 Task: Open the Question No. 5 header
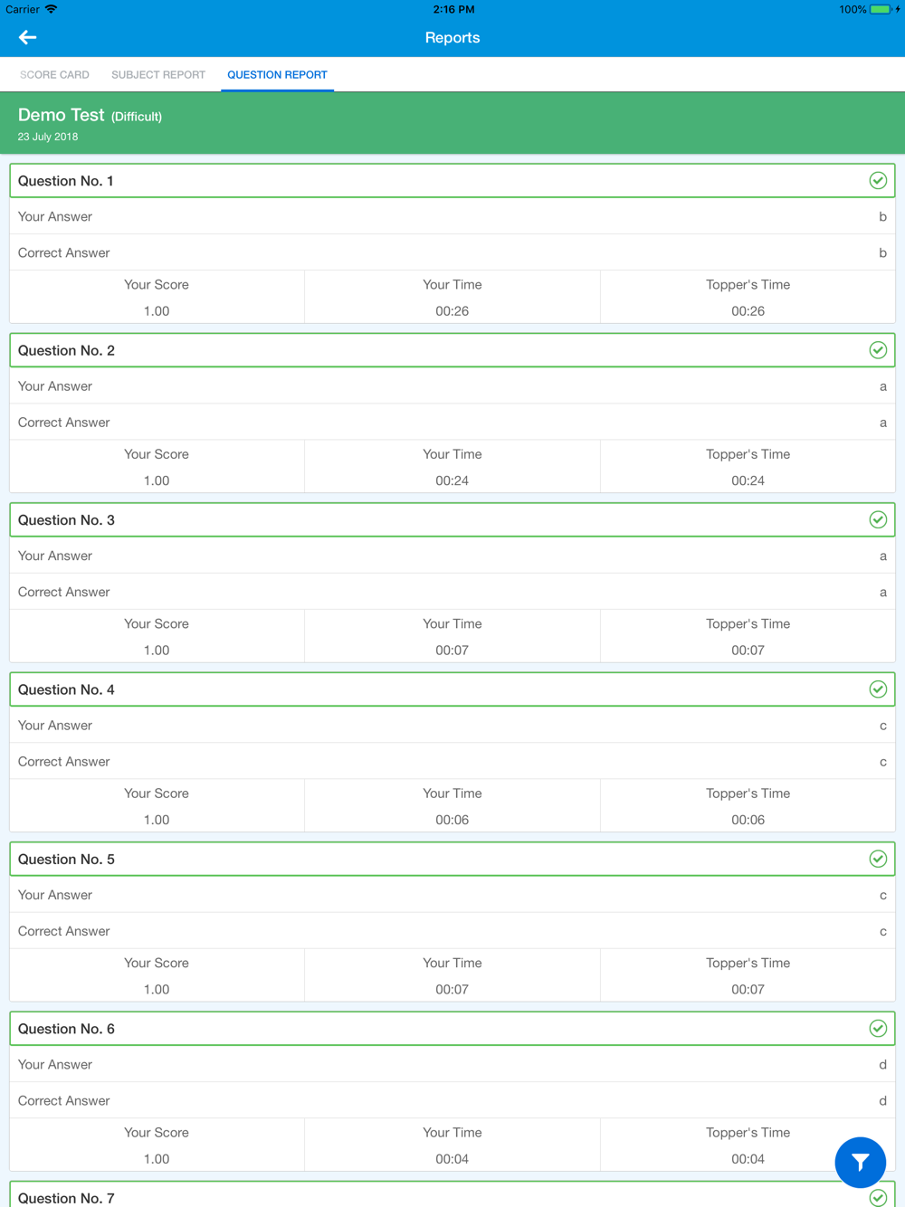coord(452,859)
